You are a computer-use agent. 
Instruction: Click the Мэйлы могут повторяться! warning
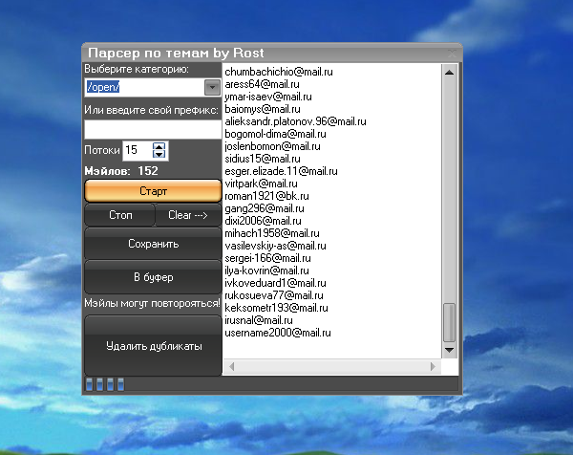tap(153, 303)
